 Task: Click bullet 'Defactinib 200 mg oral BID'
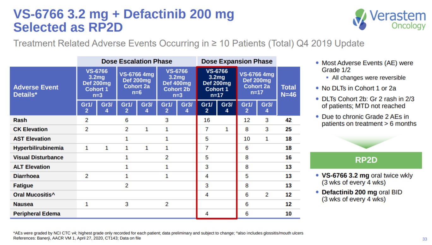tap(359, 196)
